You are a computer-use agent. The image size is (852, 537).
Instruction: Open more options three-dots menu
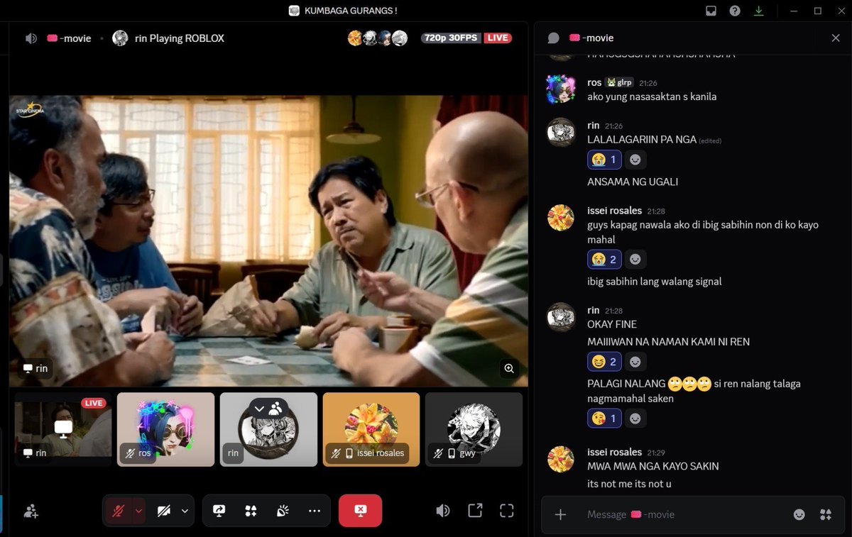pyautogui.click(x=315, y=511)
